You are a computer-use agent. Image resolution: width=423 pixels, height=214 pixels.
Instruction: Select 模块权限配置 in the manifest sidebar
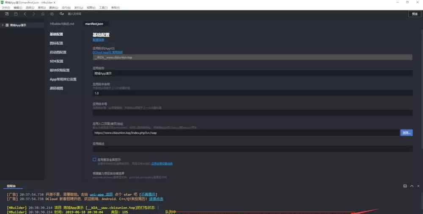point(60,70)
